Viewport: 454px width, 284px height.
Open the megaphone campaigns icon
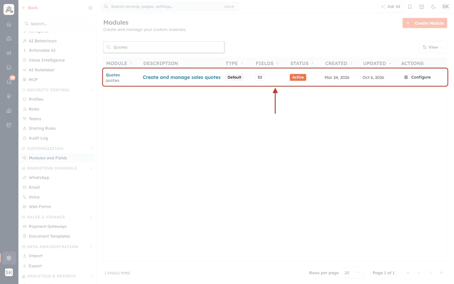pyautogui.click(x=9, y=53)
